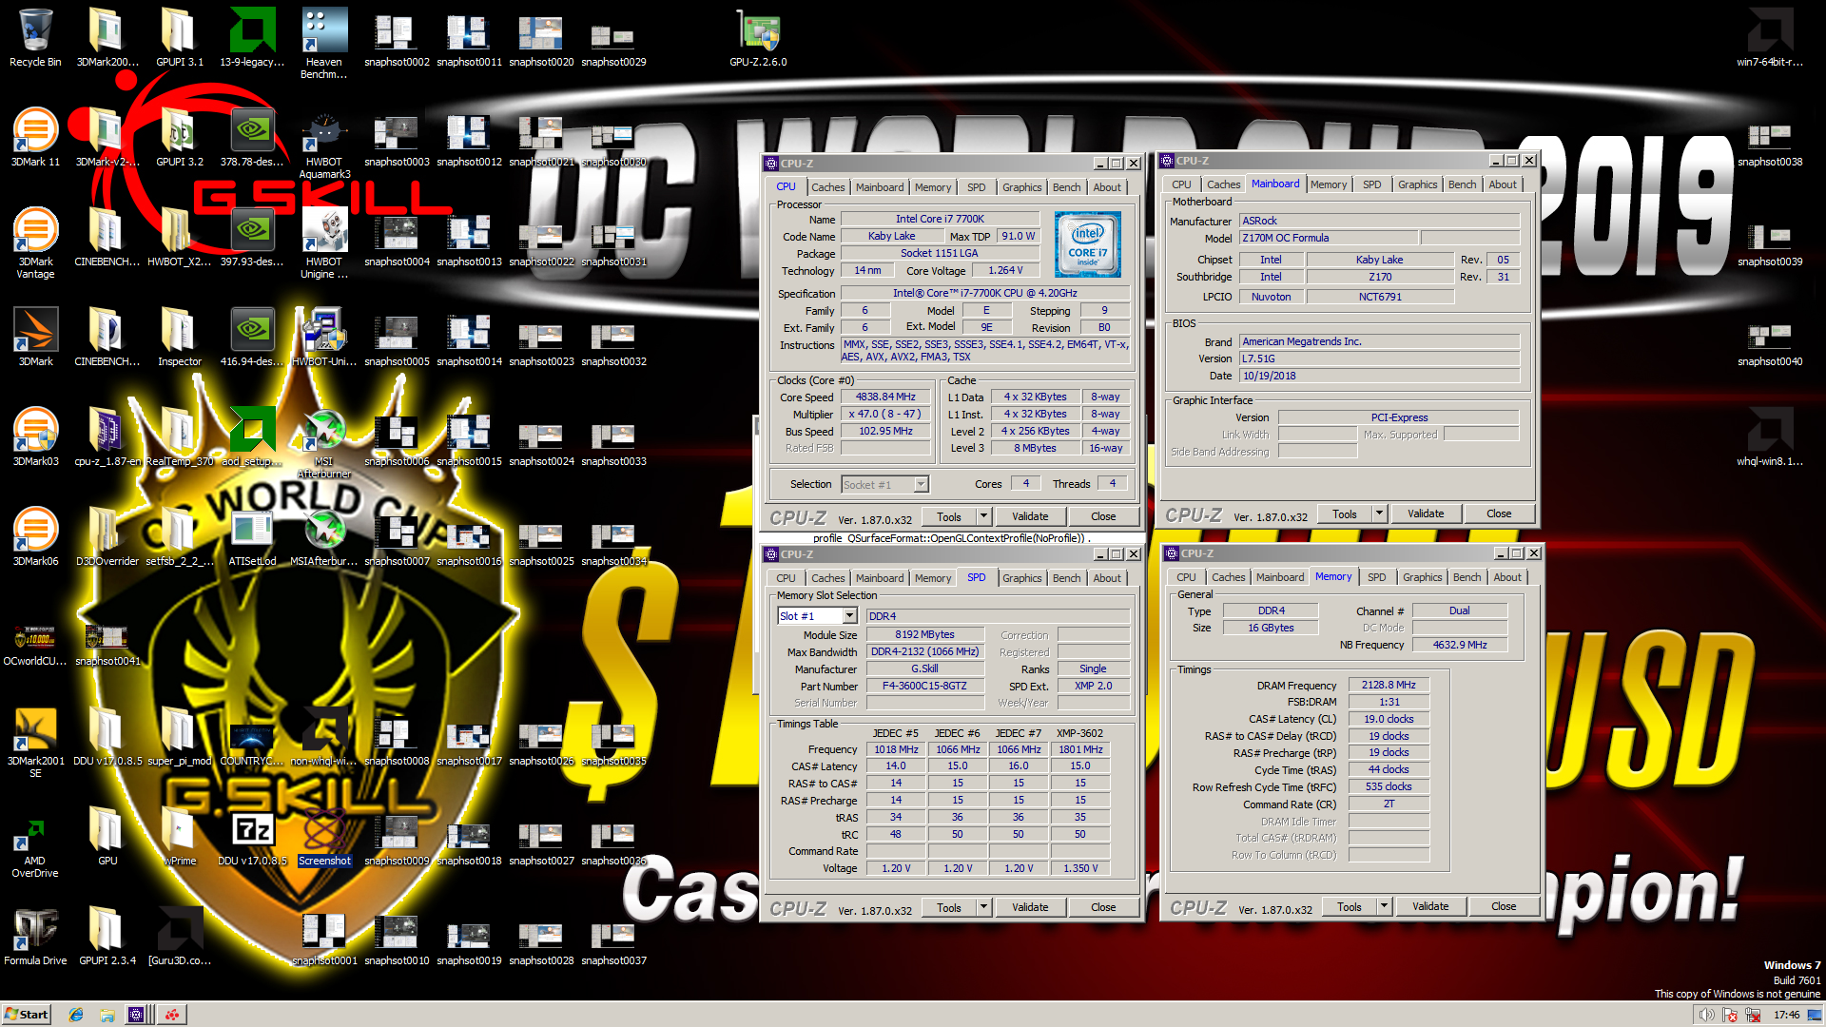Open the MSI Afterburner desktop shortcut
The image size is (1826, 1027).
coord(324,443)
